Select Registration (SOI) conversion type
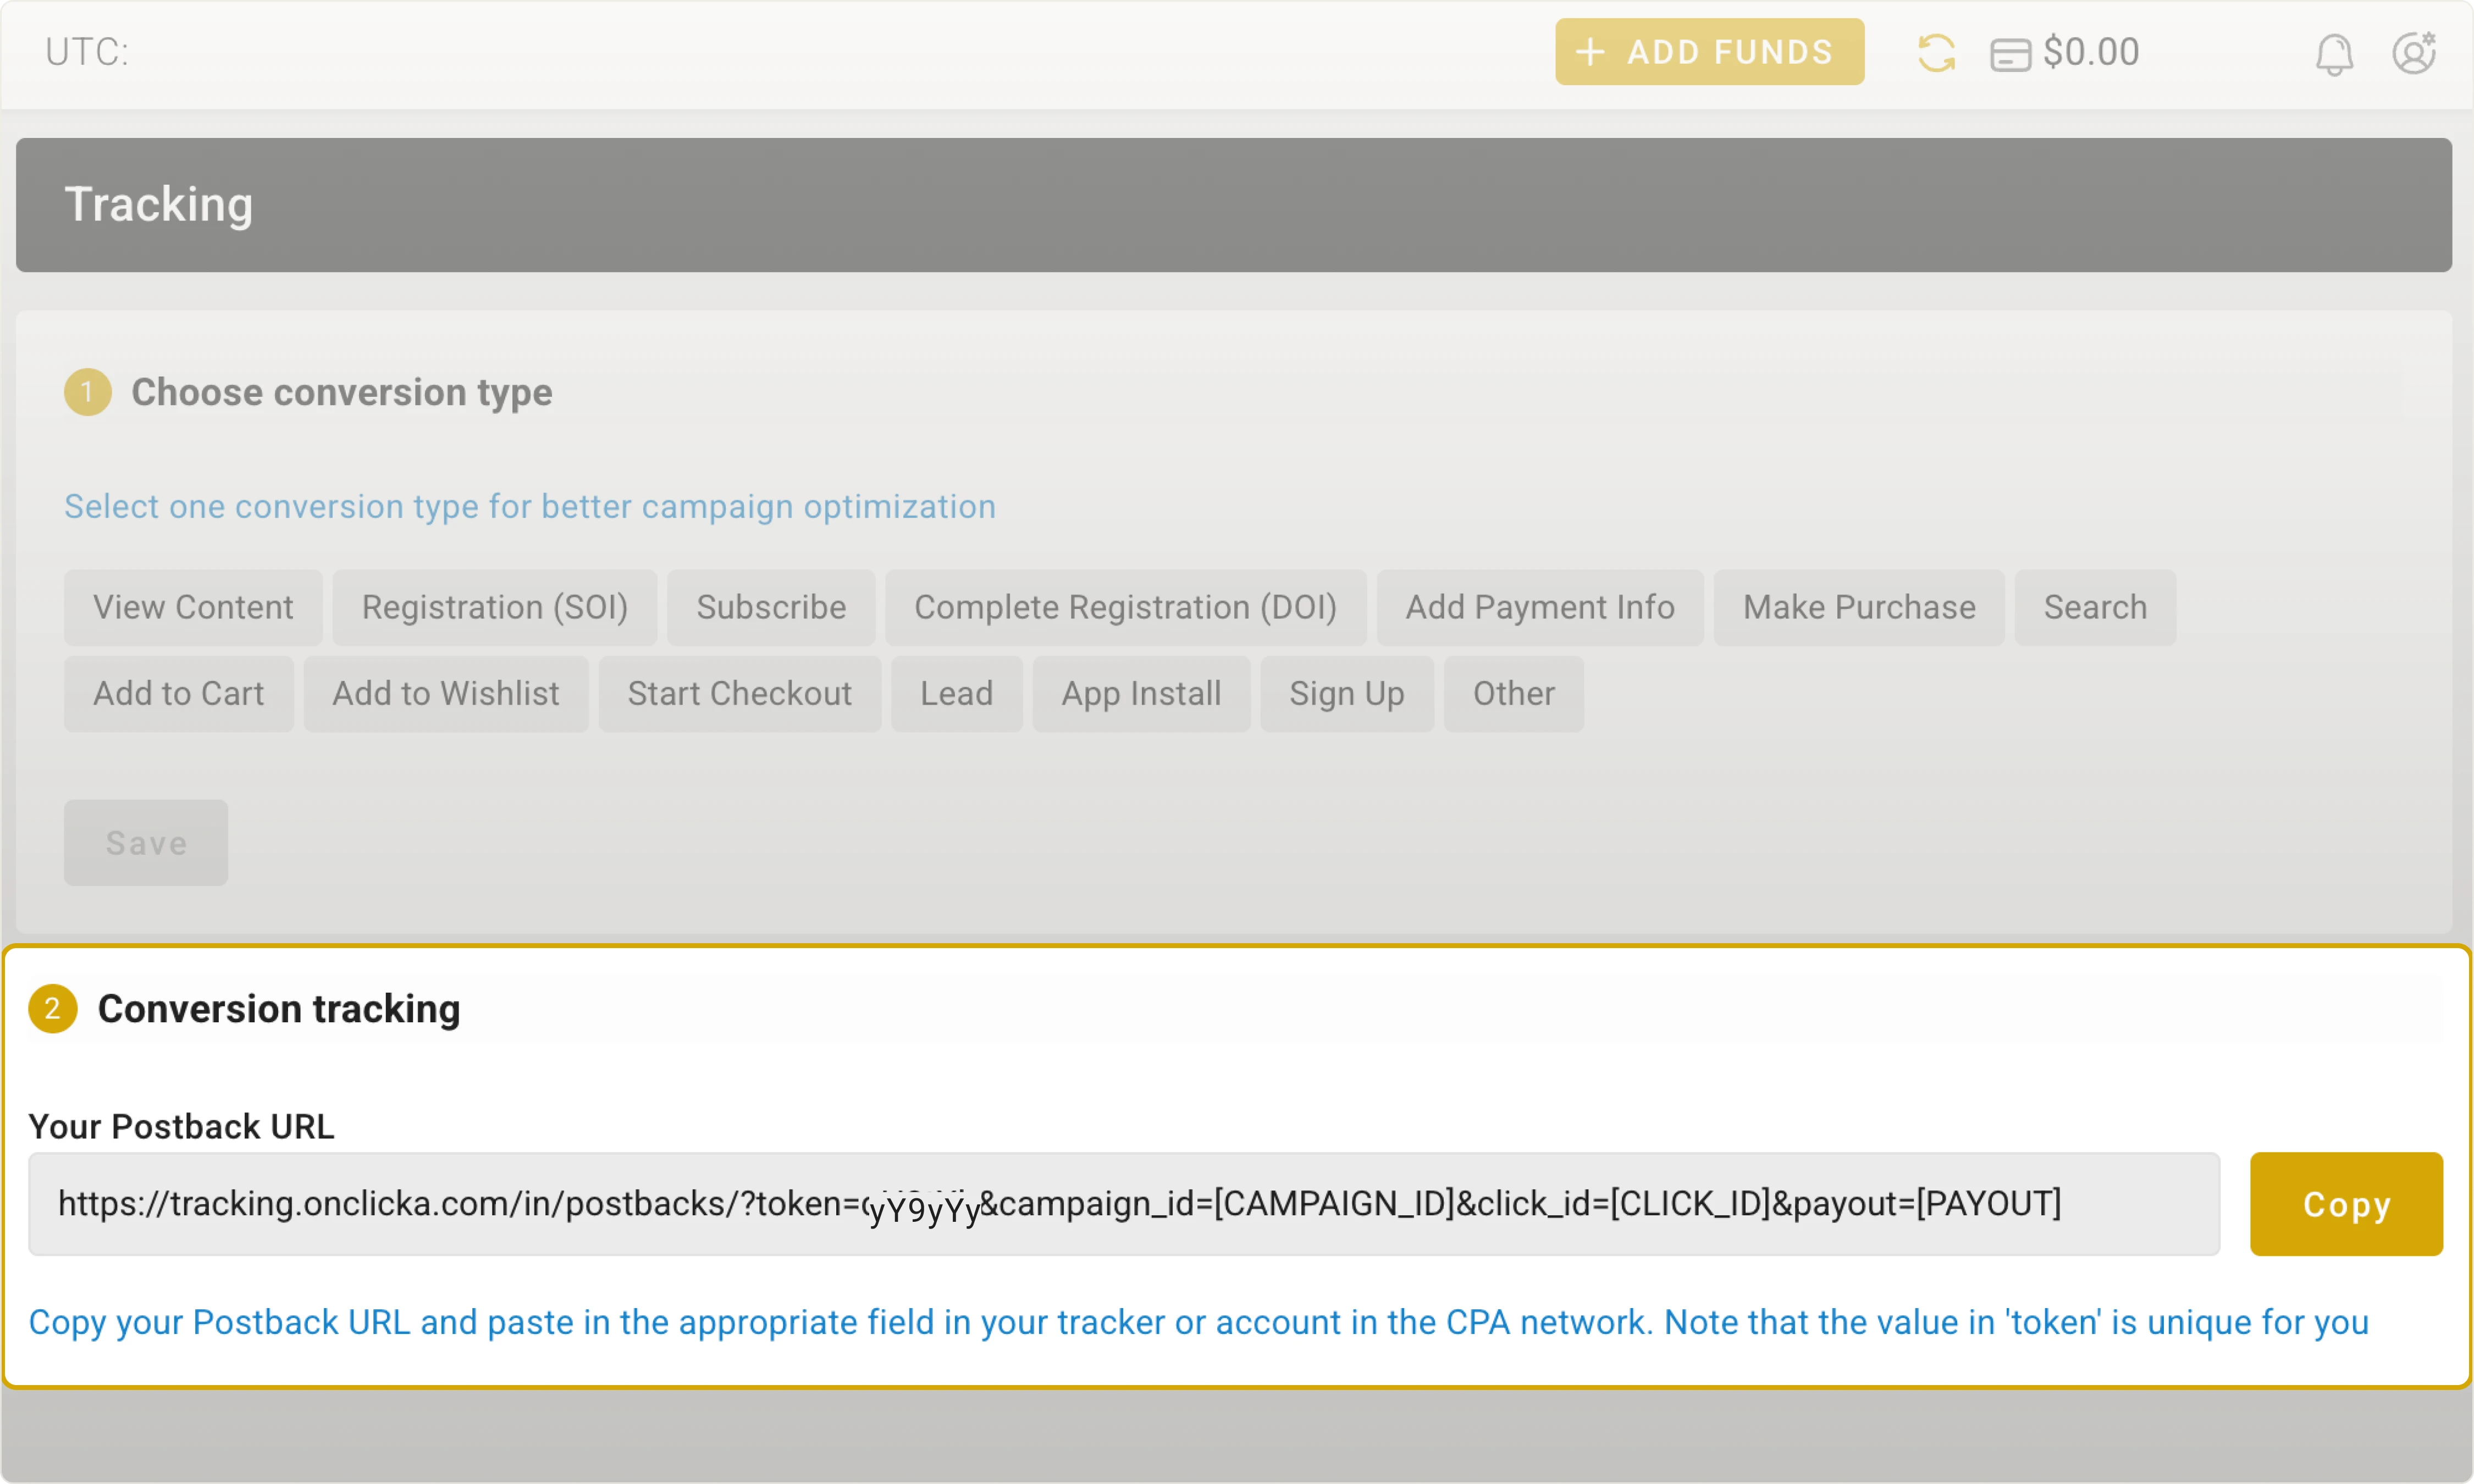This screenshot has width=2474, height=1484. tap(495, 606)
